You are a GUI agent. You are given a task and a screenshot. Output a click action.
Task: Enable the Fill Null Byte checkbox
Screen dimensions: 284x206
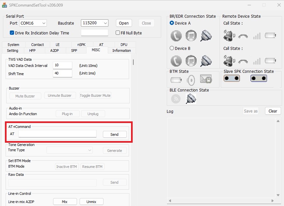[x=118, y=33]
